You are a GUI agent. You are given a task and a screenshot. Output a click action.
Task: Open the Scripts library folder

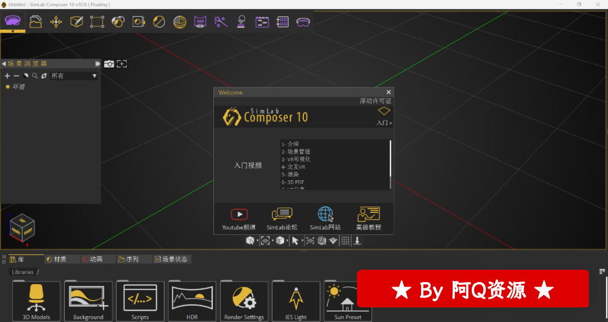[x=140, y=301]
